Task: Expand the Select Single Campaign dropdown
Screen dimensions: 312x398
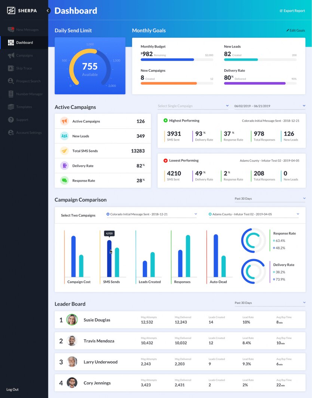Action: tap(193, 106)
